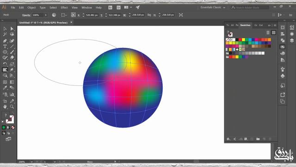Close the Untitled-1 document tab
Image resolution: width=296 pixels, height=167 pixels.
click(71, 22)
